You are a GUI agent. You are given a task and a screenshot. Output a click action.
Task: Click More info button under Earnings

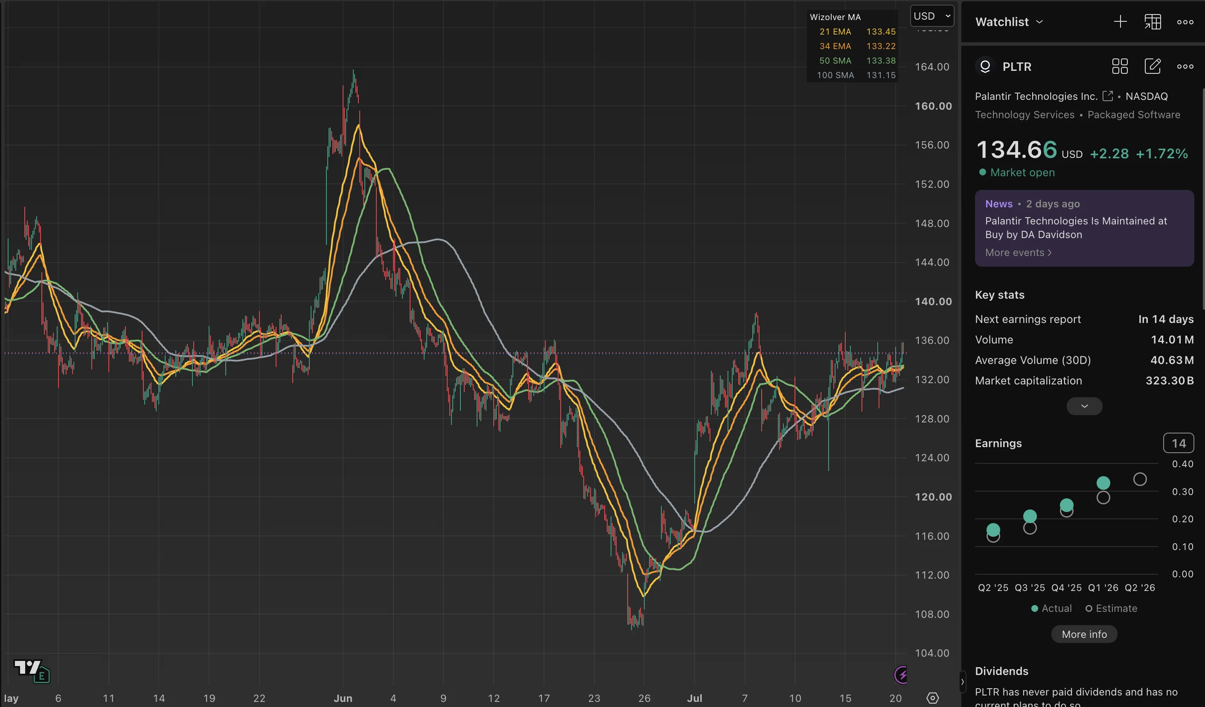coord(1084,634)
